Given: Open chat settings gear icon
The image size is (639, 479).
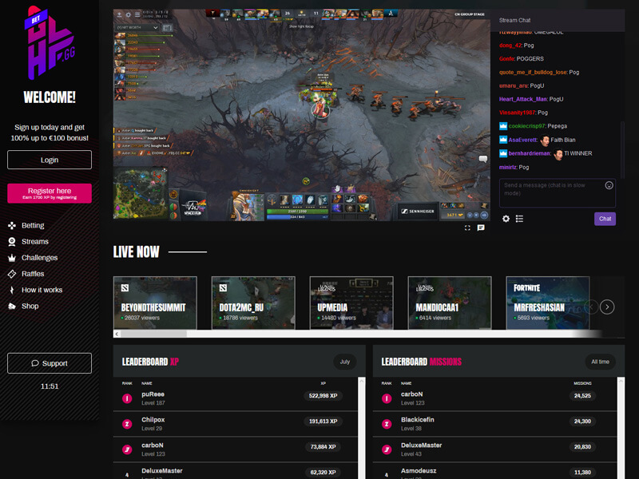Looking at the screenshot, I should coord(506,219).
